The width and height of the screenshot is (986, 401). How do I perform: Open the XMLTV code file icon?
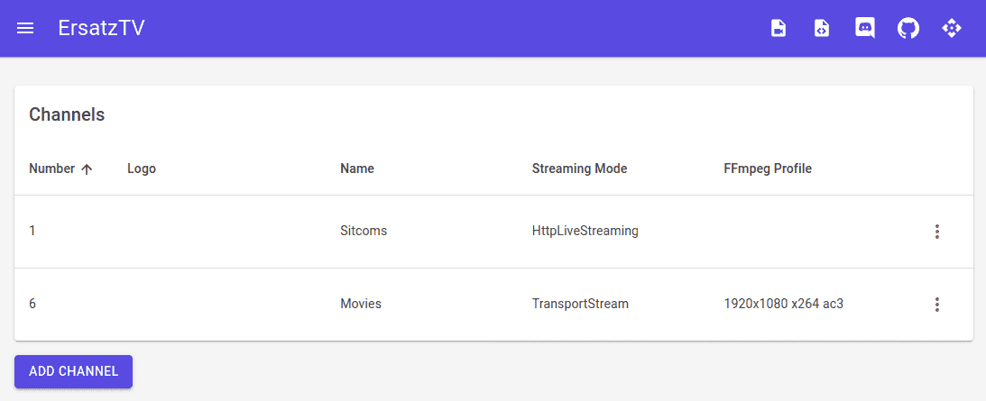coord(821,28)
